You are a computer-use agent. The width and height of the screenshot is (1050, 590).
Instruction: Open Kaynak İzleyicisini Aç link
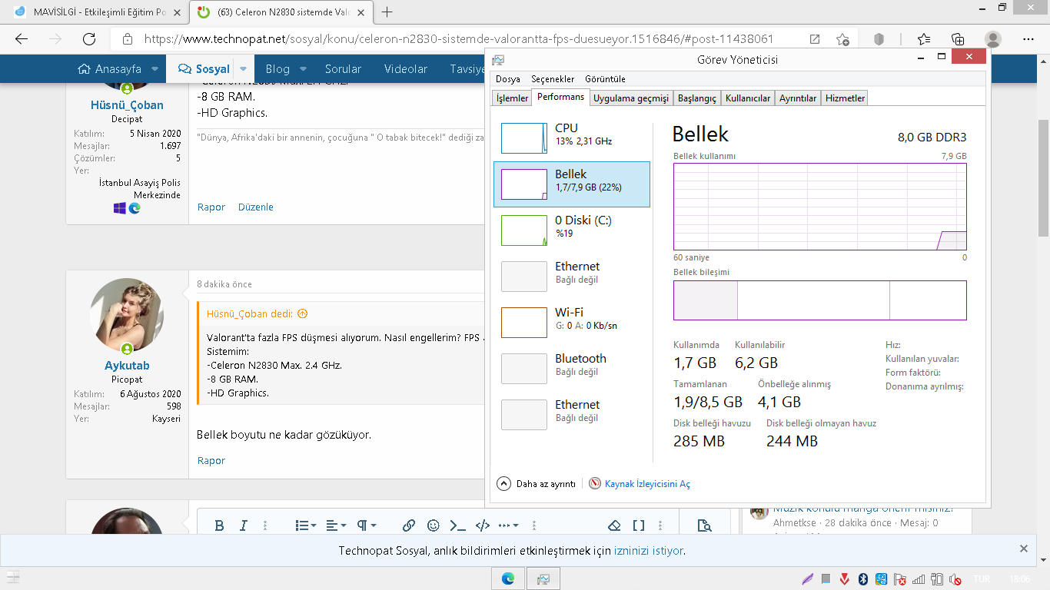pos(647,484)
